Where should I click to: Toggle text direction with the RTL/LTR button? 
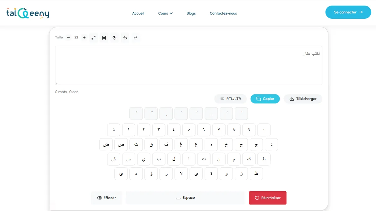pyautogui.click(x=231, y=99)
